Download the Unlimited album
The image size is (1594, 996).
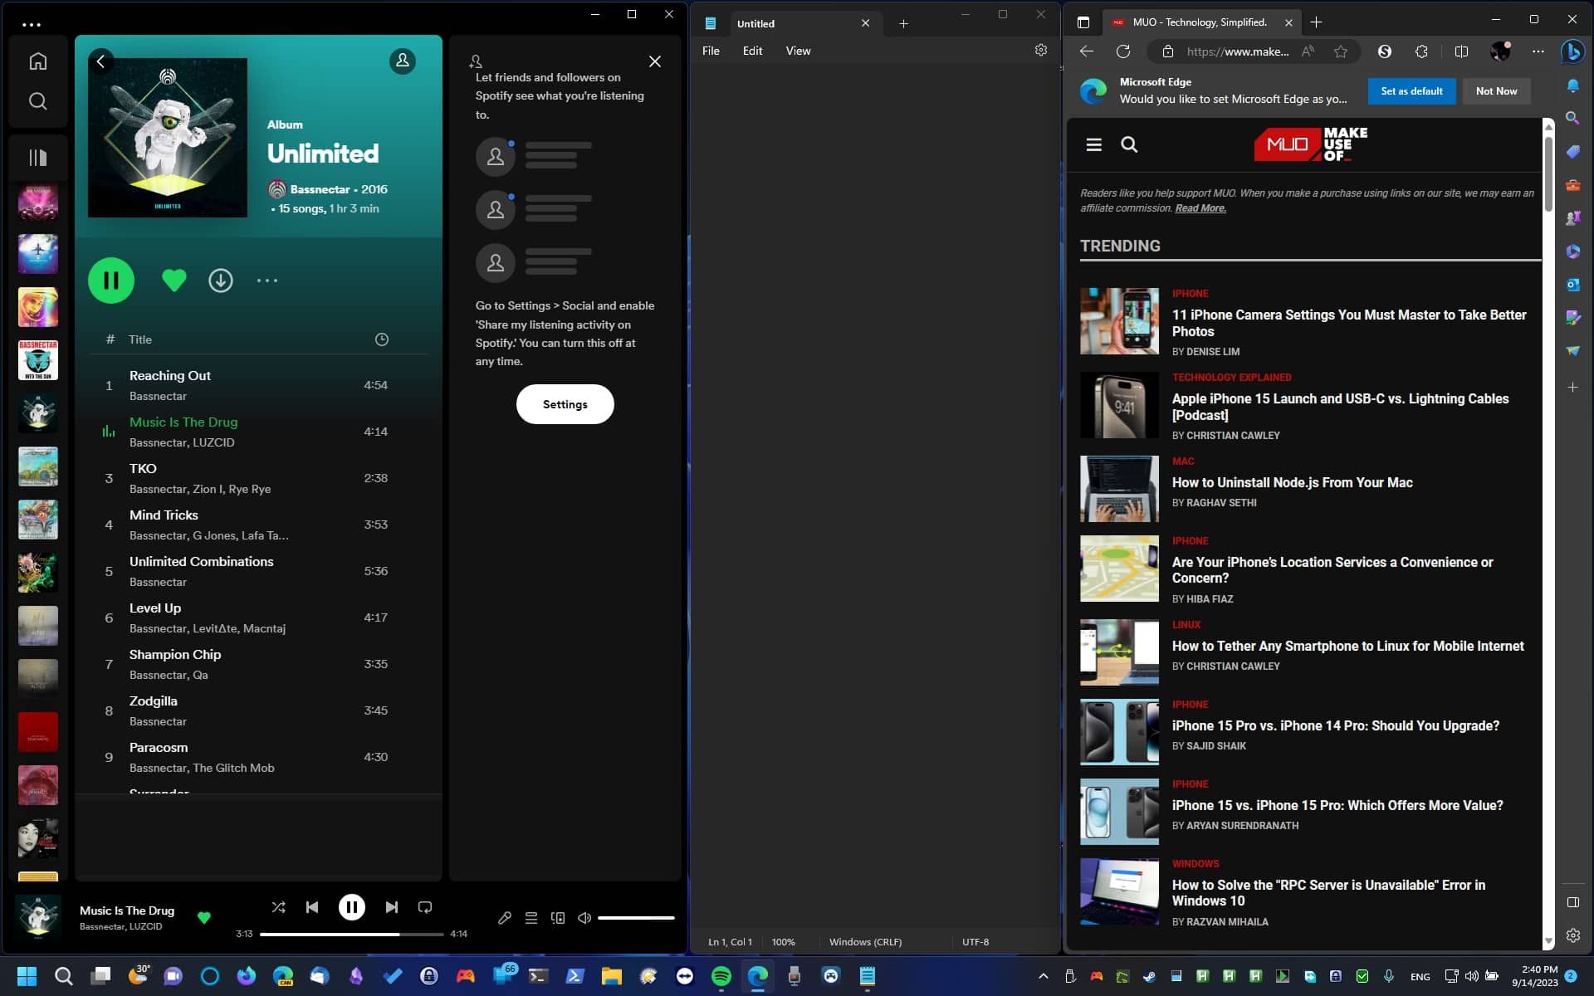pos(220,280)
